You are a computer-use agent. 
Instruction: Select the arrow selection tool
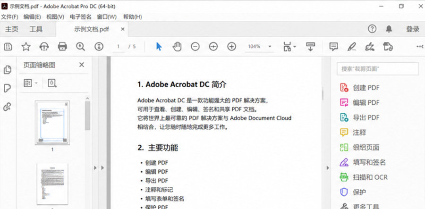click(159, 47)
